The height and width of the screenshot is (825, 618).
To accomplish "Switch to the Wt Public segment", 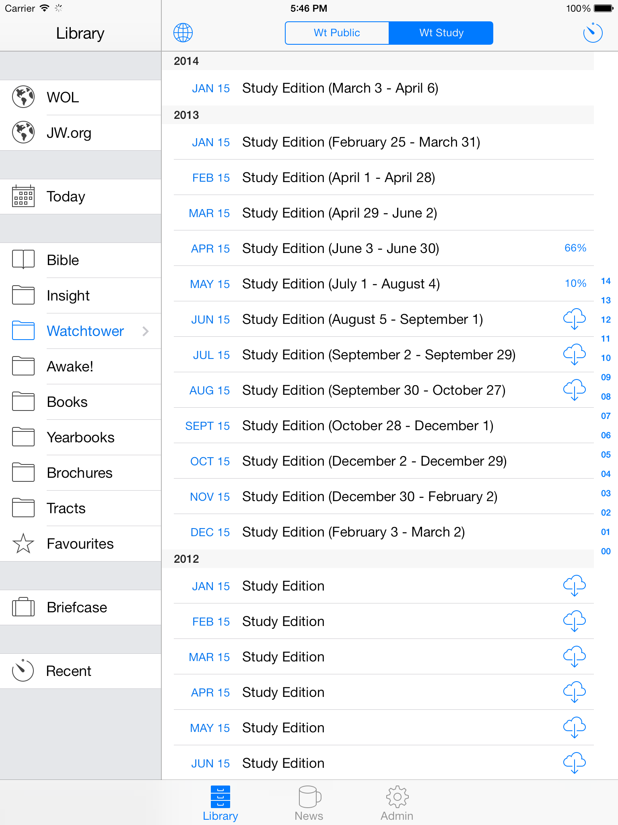I will pyautogui.click(x=337, y=33).
